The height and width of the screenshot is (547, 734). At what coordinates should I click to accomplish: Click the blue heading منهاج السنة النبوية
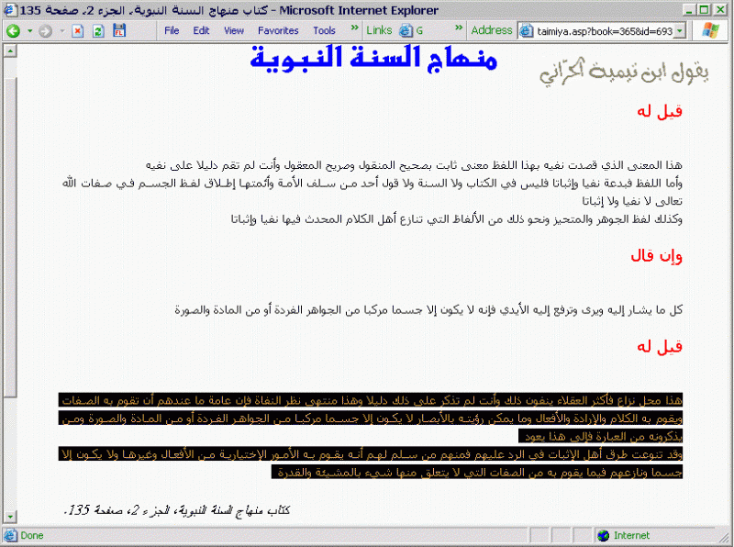coord(373,59)
